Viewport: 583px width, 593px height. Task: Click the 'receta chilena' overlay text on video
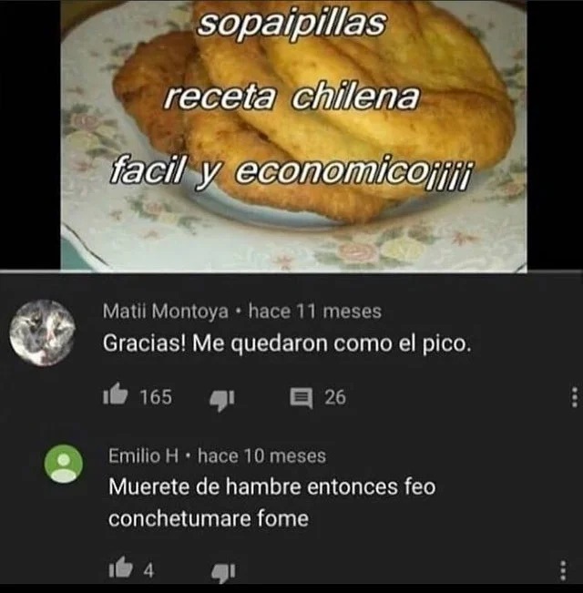tap(291, 97)
